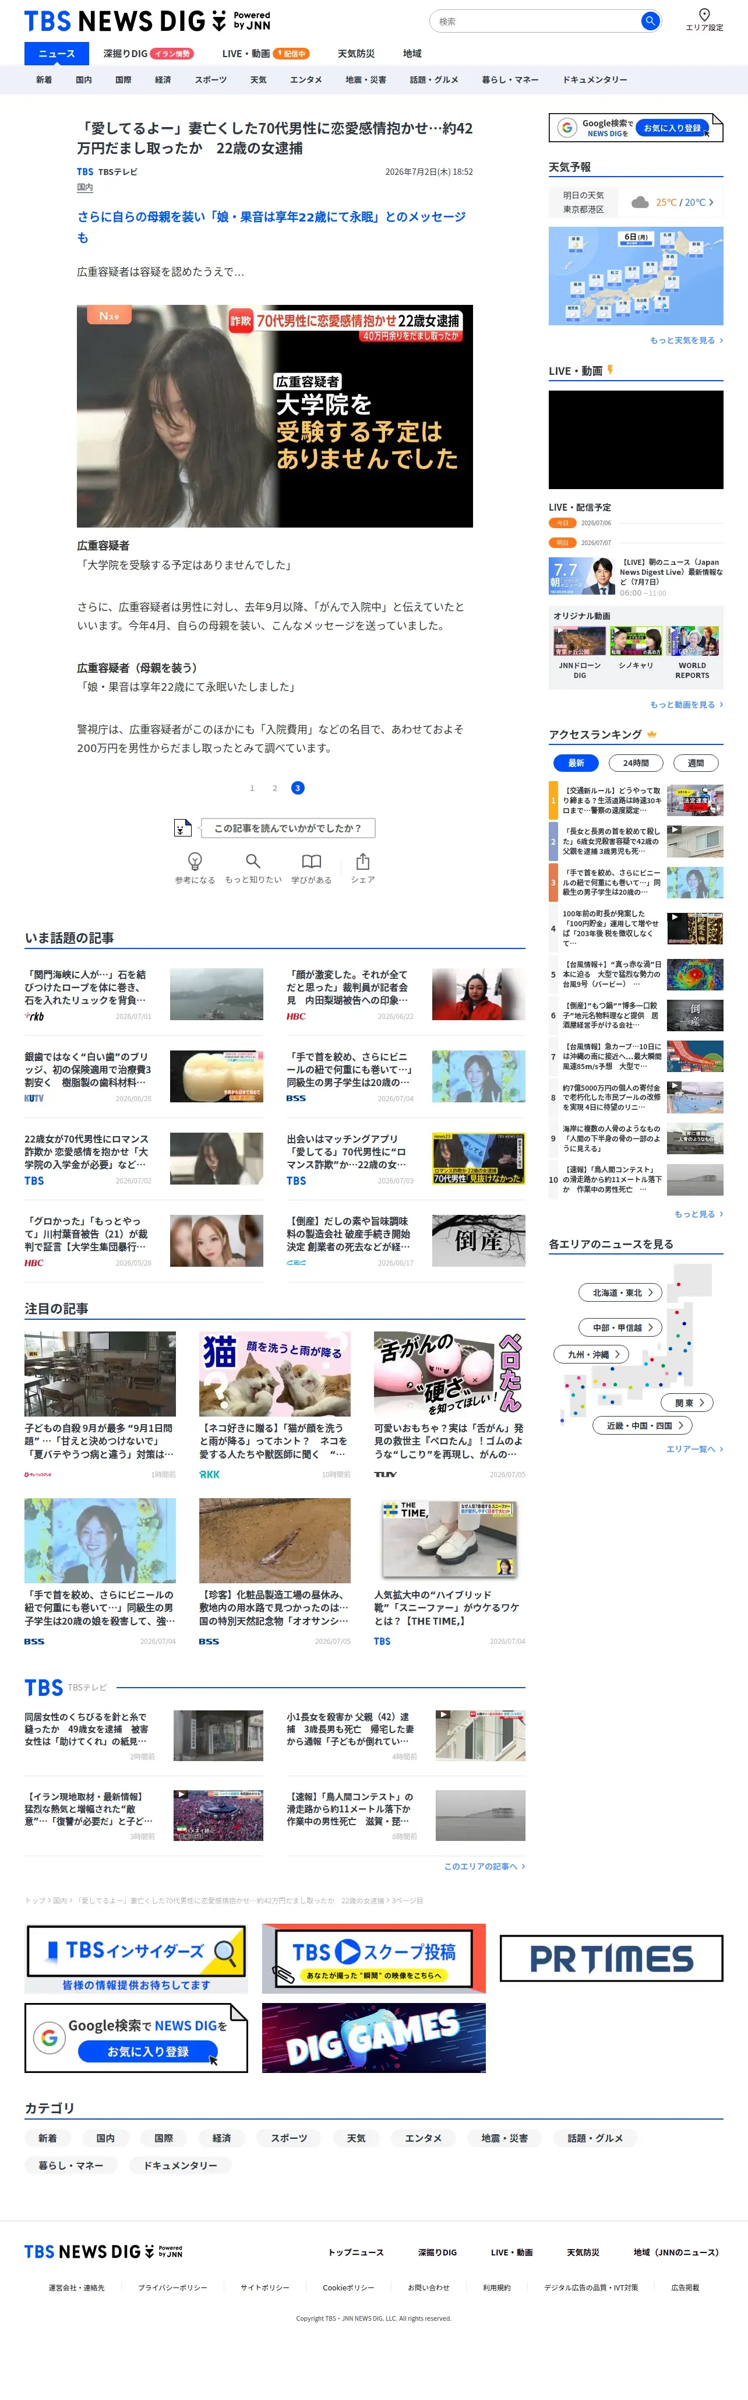Screen dimensions: 748x2400
Task: Open the LIVE・動画 tab
Action: 266,54
